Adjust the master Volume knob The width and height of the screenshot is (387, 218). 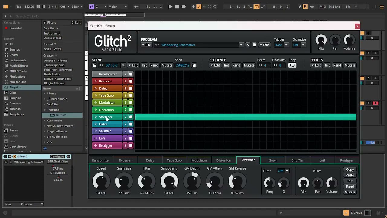pos(349,40)
